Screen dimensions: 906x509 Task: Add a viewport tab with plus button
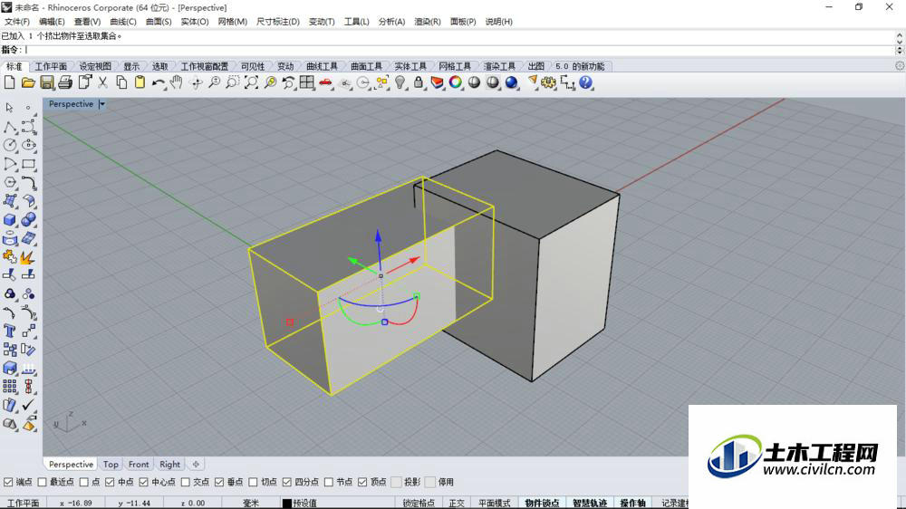click(196, 465)
